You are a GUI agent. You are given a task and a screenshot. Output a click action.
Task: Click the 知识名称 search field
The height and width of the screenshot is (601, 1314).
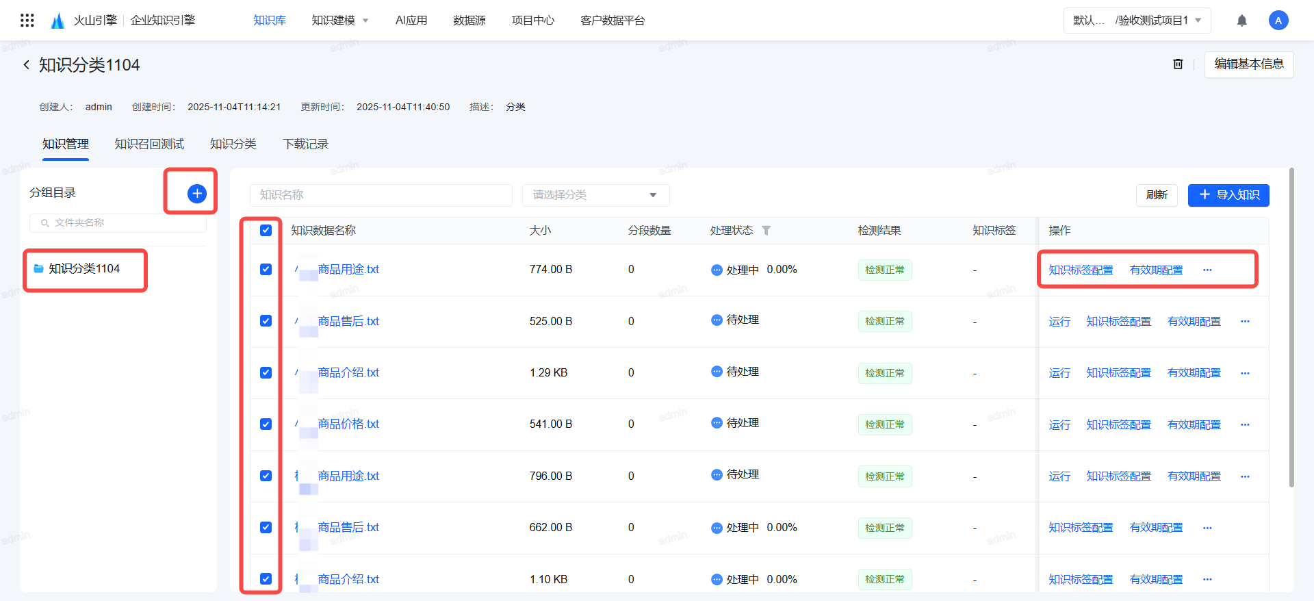pyautogui.click(x=381, y=195)
